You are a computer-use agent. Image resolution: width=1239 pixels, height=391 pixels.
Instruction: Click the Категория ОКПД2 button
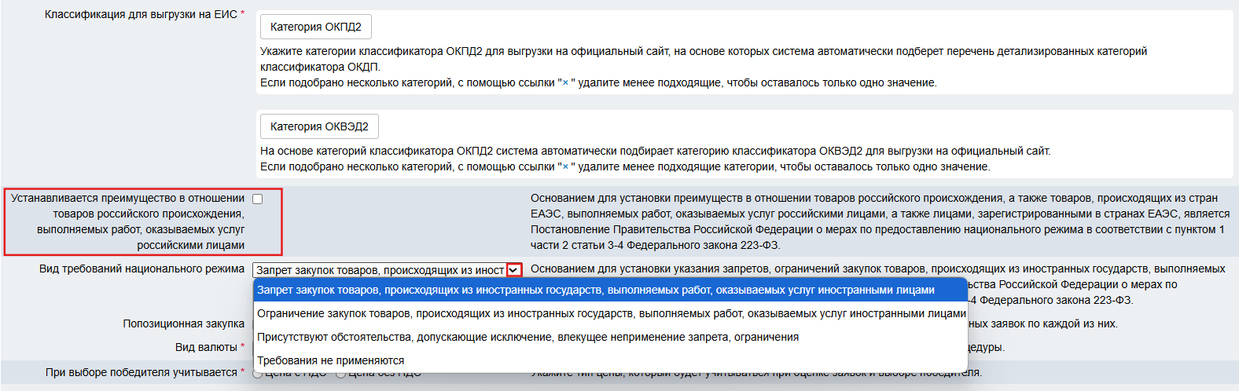[315, 27]
